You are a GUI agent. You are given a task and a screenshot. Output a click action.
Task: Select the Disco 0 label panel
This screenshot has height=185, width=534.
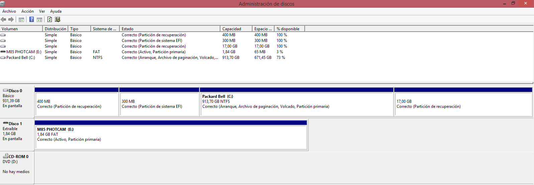(17, 102)
